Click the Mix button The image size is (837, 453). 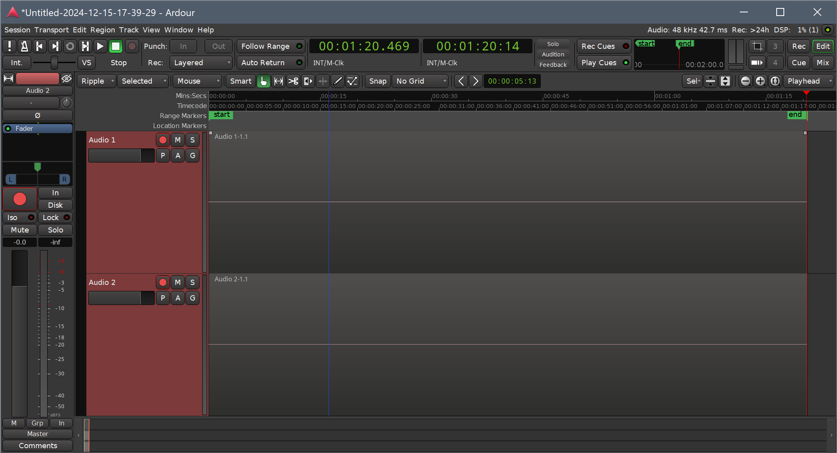(823, 63)
